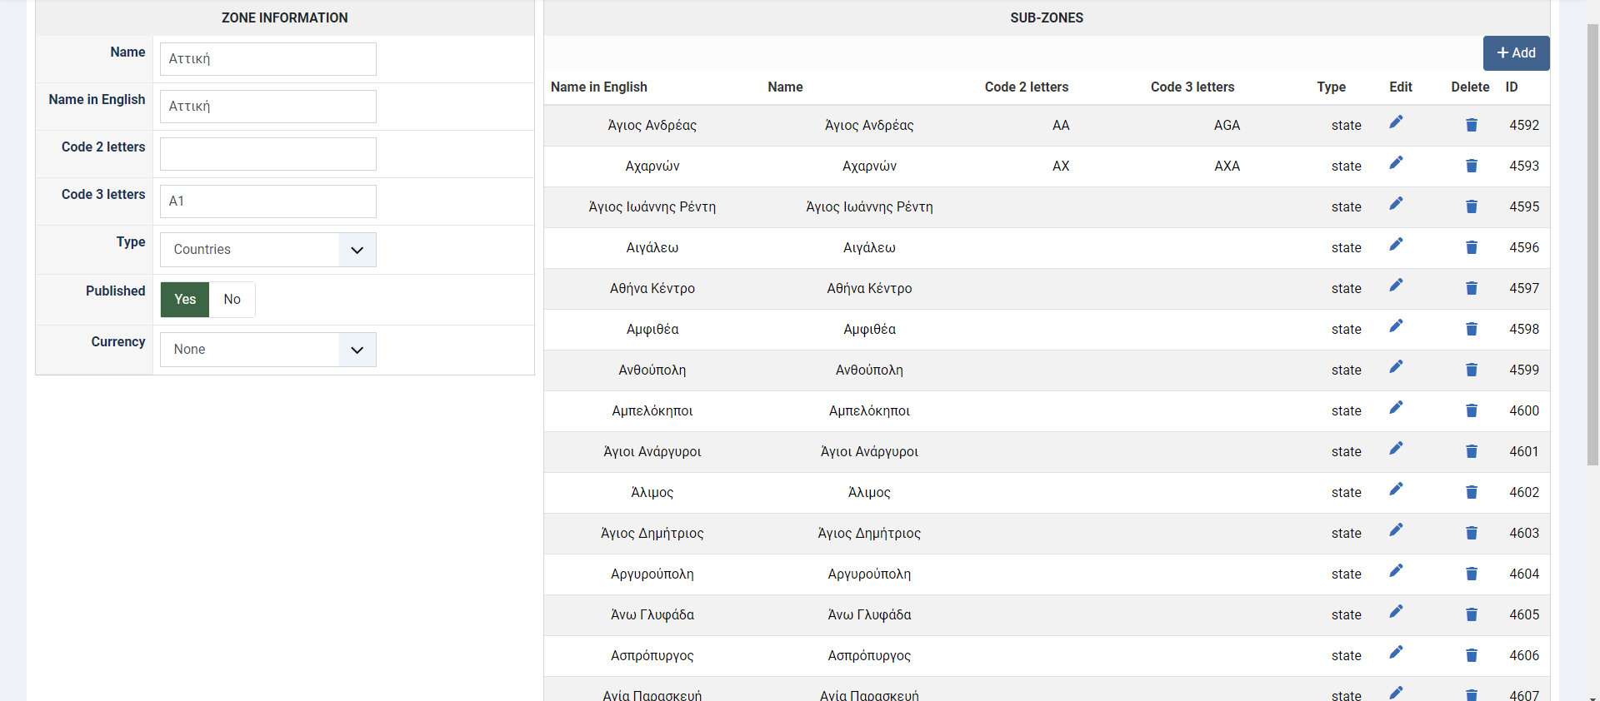The image size is (1600, 701).
Task: Click the trash icon for Αθήνα Κέντρο
Action: 1471,288
